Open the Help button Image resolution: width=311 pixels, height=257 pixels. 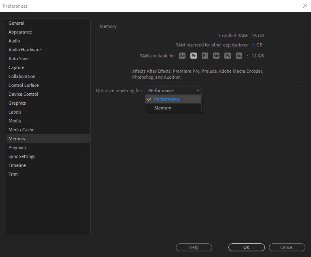pyautogui.click(x=194, y=247)
